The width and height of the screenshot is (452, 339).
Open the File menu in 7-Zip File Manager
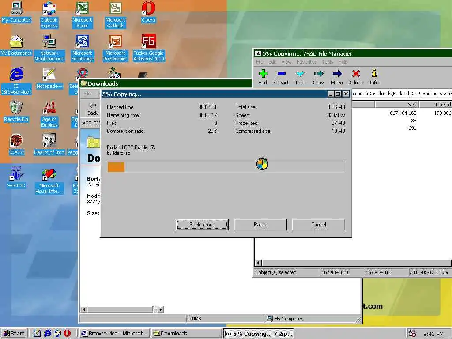[260, 62]
